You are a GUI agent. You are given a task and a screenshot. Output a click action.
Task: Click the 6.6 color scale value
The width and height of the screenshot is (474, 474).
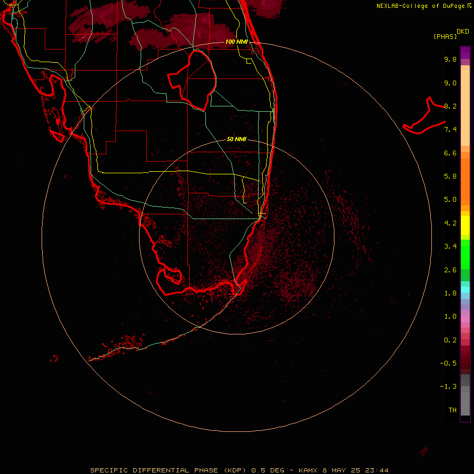tap(450, 153)
